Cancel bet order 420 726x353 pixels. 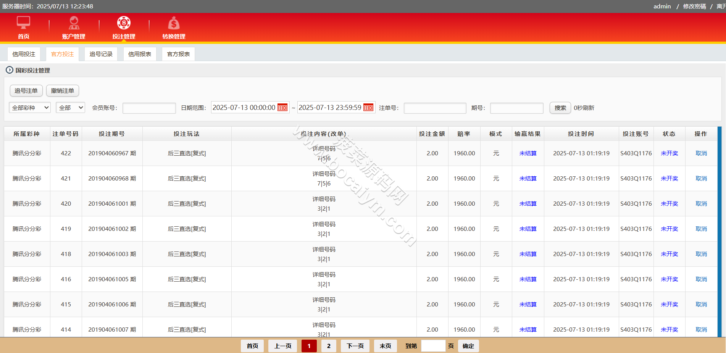tap(701, 204)
